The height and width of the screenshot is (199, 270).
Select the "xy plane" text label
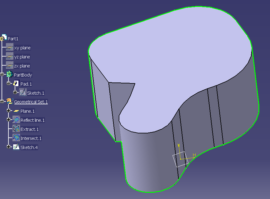[22, 48]
